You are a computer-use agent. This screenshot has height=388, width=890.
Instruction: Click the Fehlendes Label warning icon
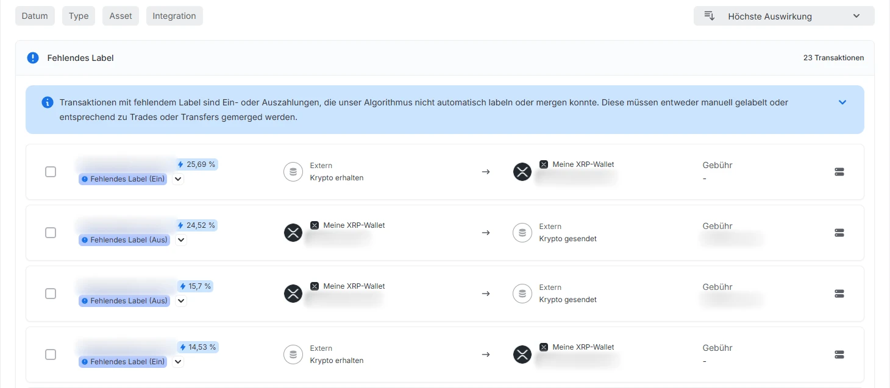coord(33,58)
